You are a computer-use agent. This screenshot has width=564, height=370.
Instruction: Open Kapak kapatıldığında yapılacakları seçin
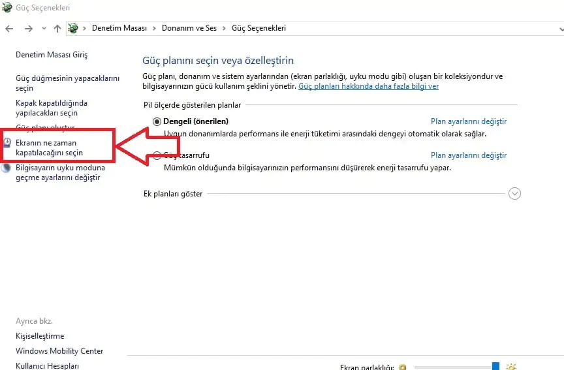[52, 108]
